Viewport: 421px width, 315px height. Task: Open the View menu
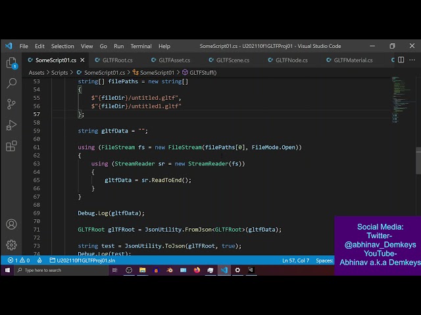[x=87, y=46]
